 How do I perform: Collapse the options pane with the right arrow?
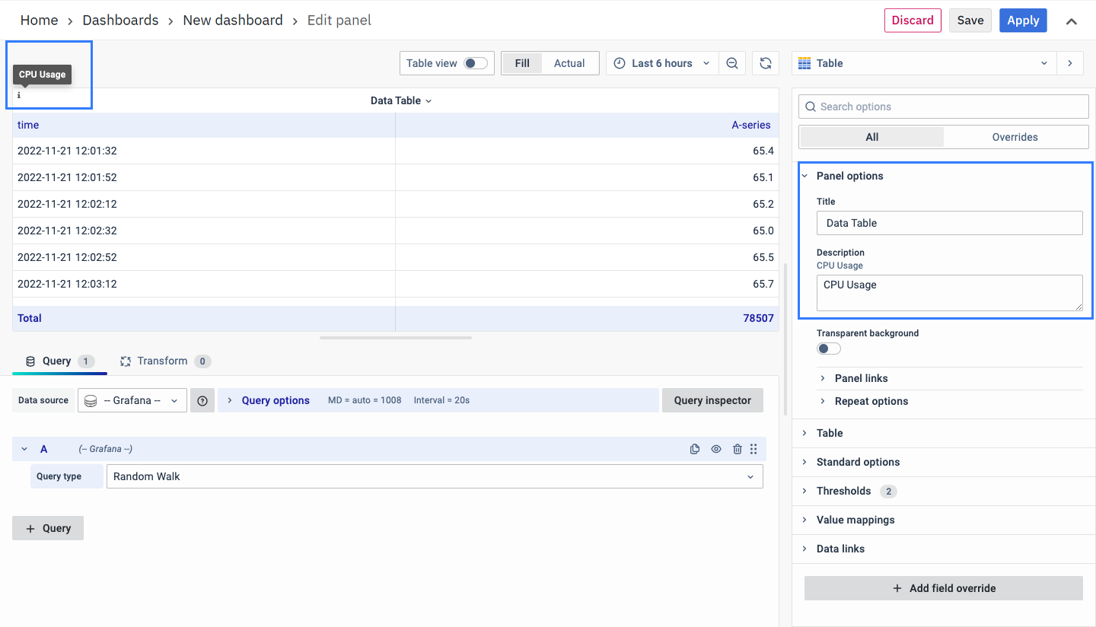(1070, 63)
